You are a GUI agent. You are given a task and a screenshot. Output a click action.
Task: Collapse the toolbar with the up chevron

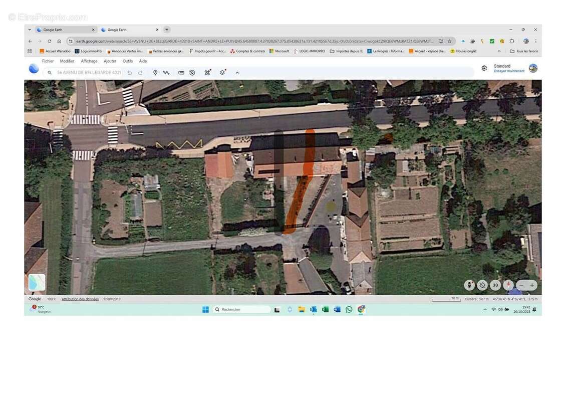tap(237, 73)
